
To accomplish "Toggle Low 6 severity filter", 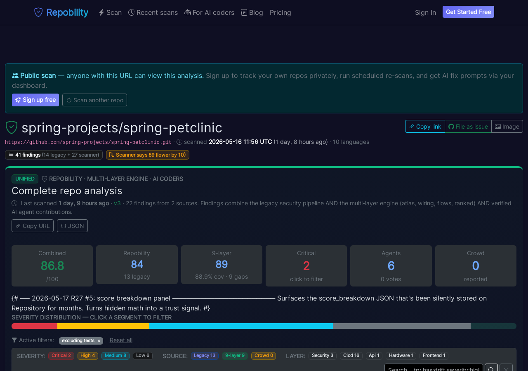I will point(143,355).
